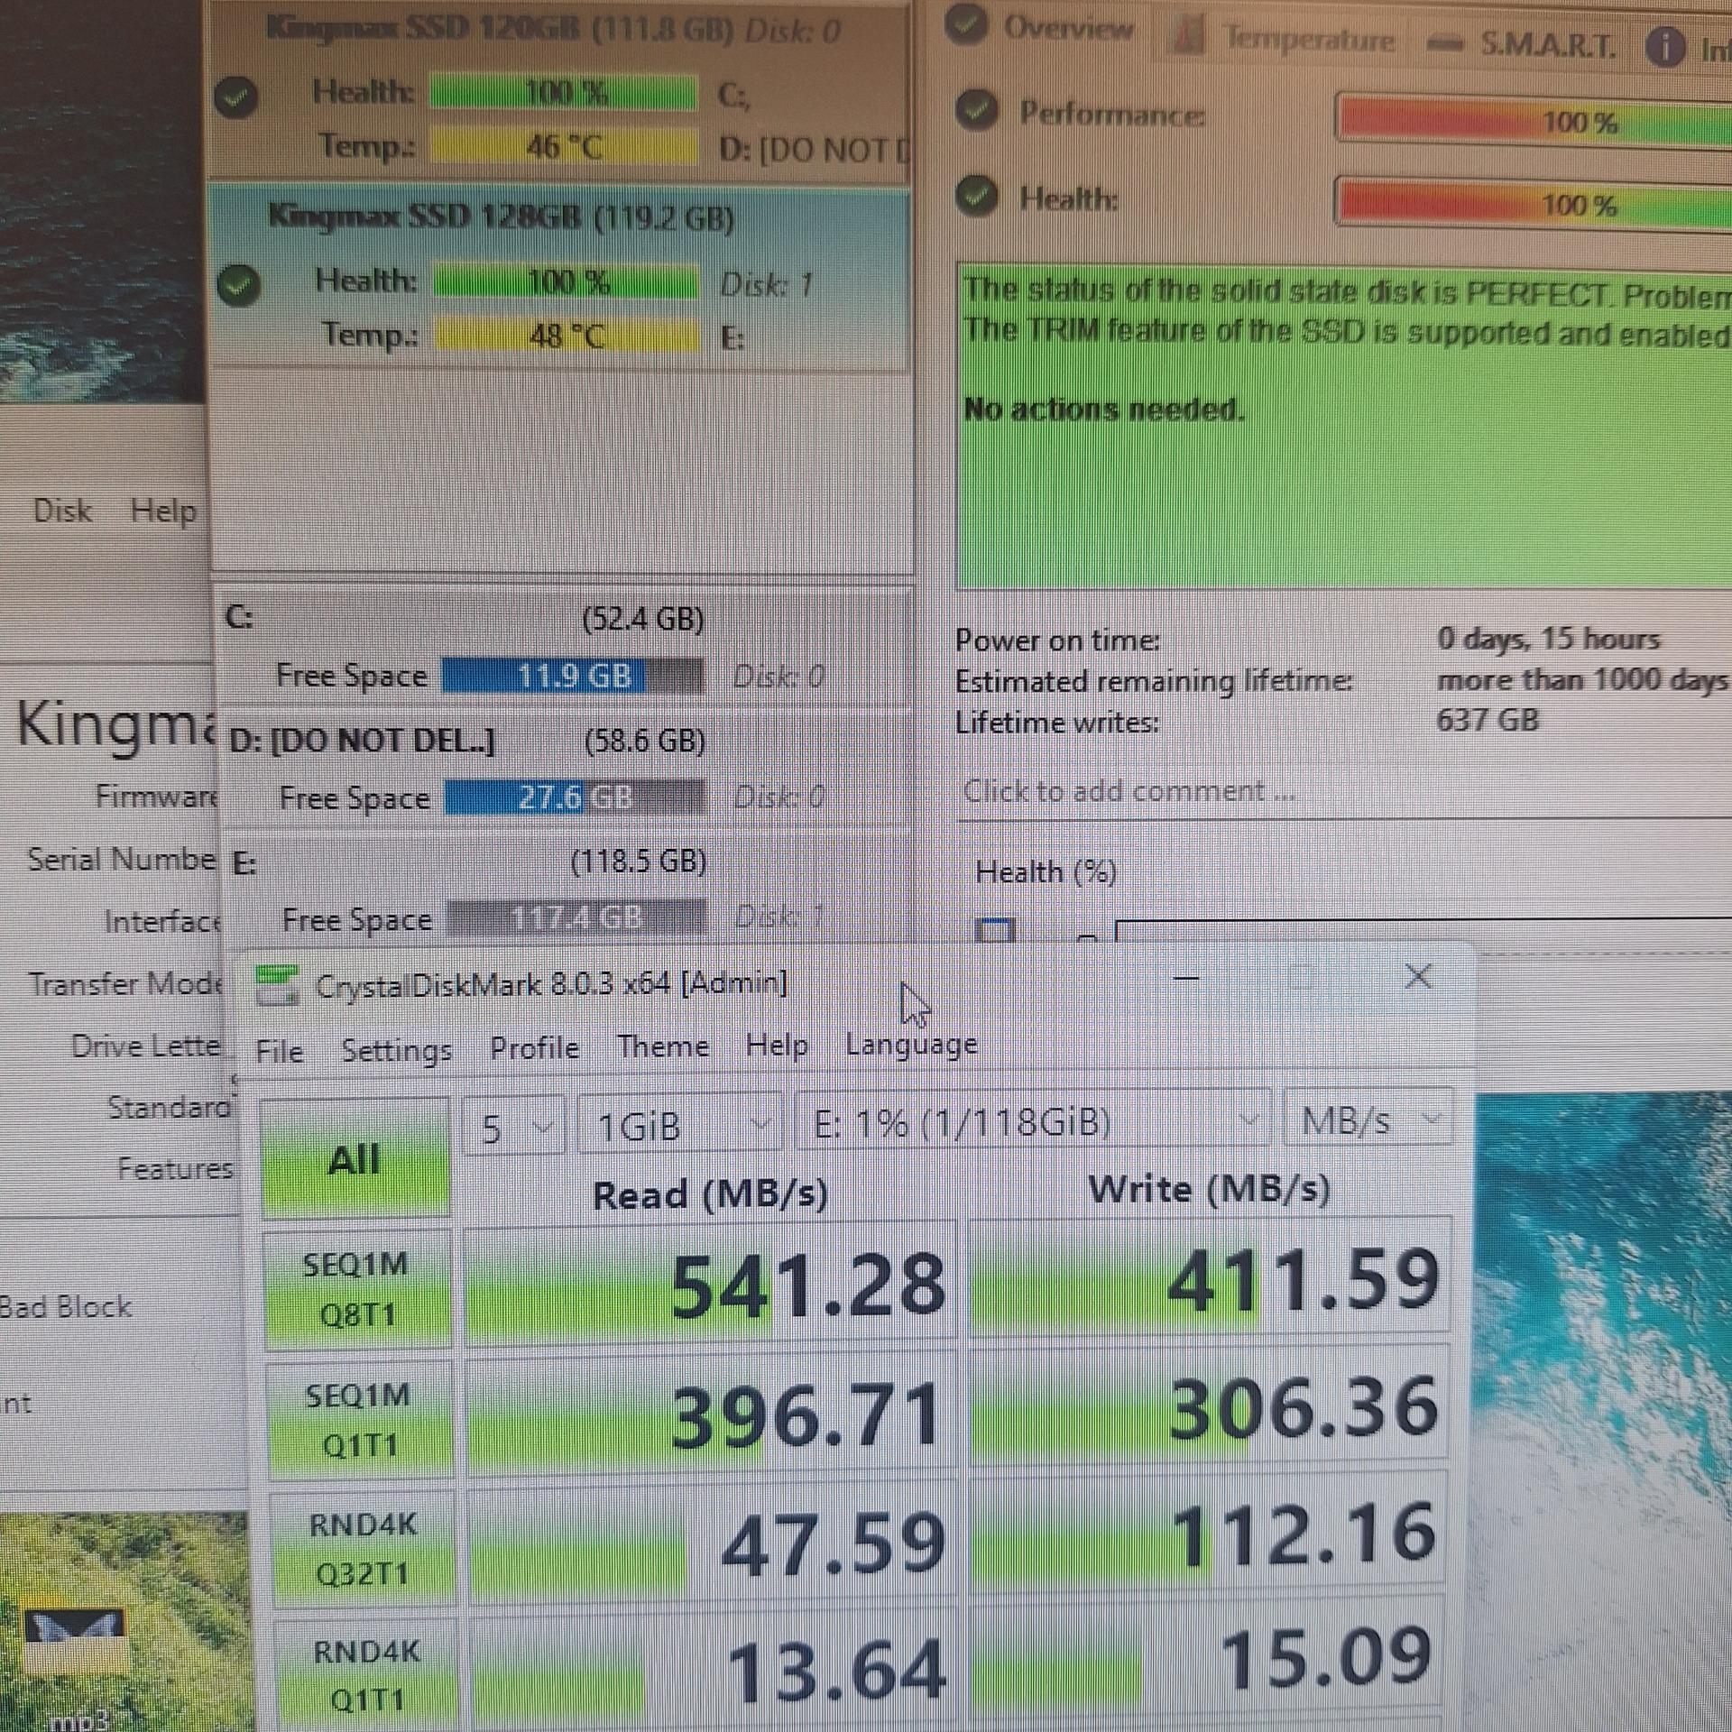Click the Overview tab checkmark icon
Image resolution: width=1732 pixels, height=1732 pixels.
point(967,26)
